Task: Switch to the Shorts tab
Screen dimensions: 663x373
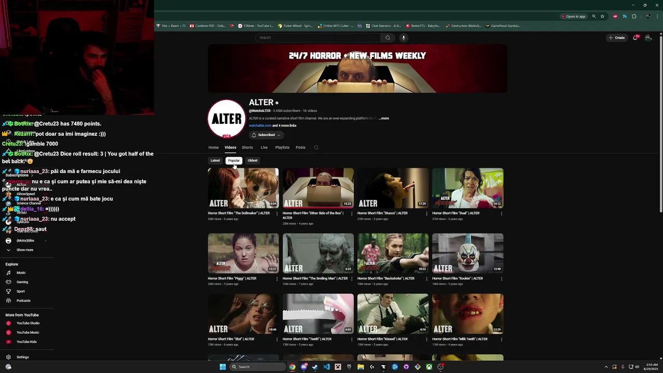Action: coord(248,147)
